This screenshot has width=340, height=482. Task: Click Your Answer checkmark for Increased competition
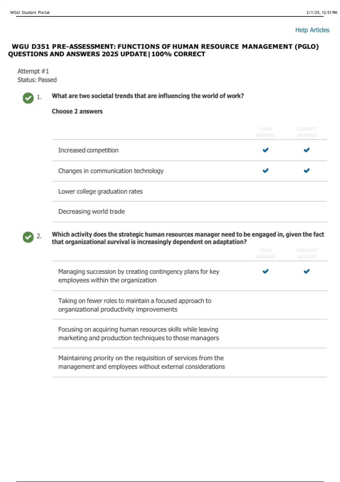[265, 150]
